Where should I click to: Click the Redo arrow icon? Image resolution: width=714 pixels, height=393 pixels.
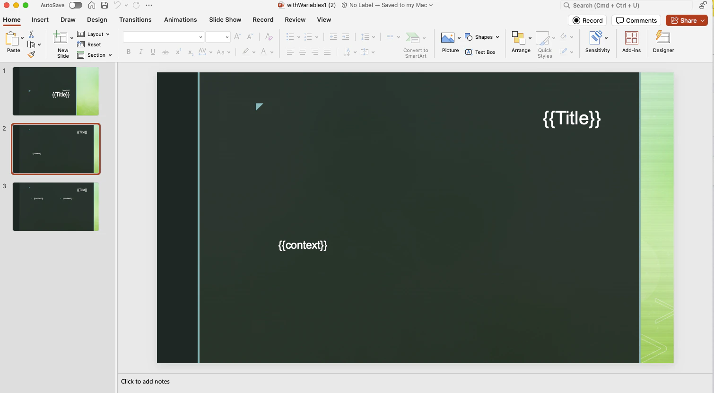click(x=136, y=5)
